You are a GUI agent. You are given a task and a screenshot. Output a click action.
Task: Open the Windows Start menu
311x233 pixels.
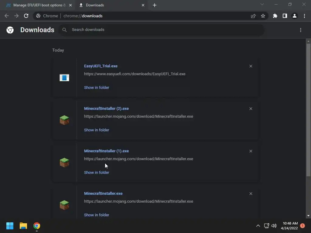(10, 226)
